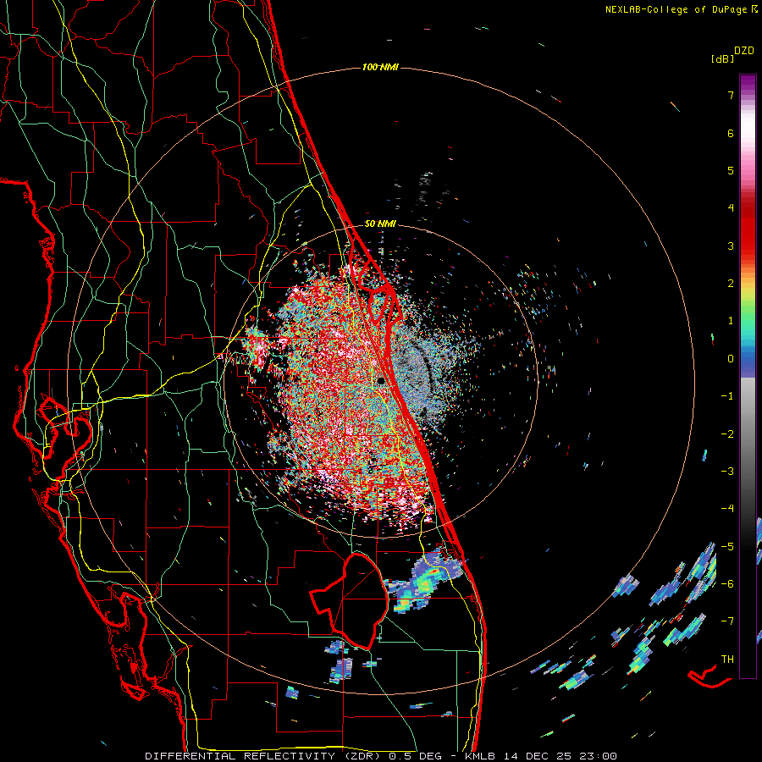Click the -7 value on the color scale
This screenshot has width=762, height=762.
coord(727,621)
